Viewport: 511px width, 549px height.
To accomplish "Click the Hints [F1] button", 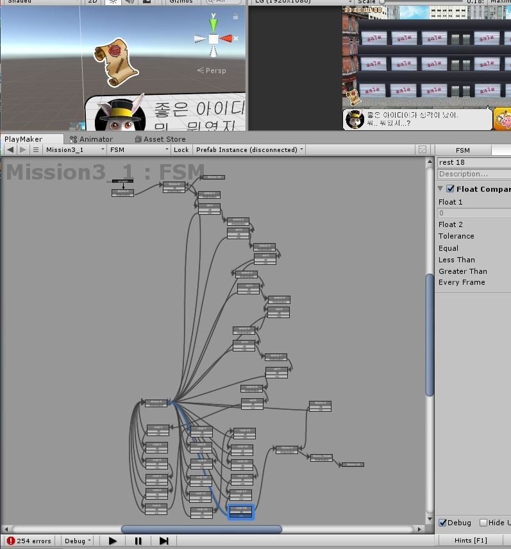I will (x=471, y=540).
